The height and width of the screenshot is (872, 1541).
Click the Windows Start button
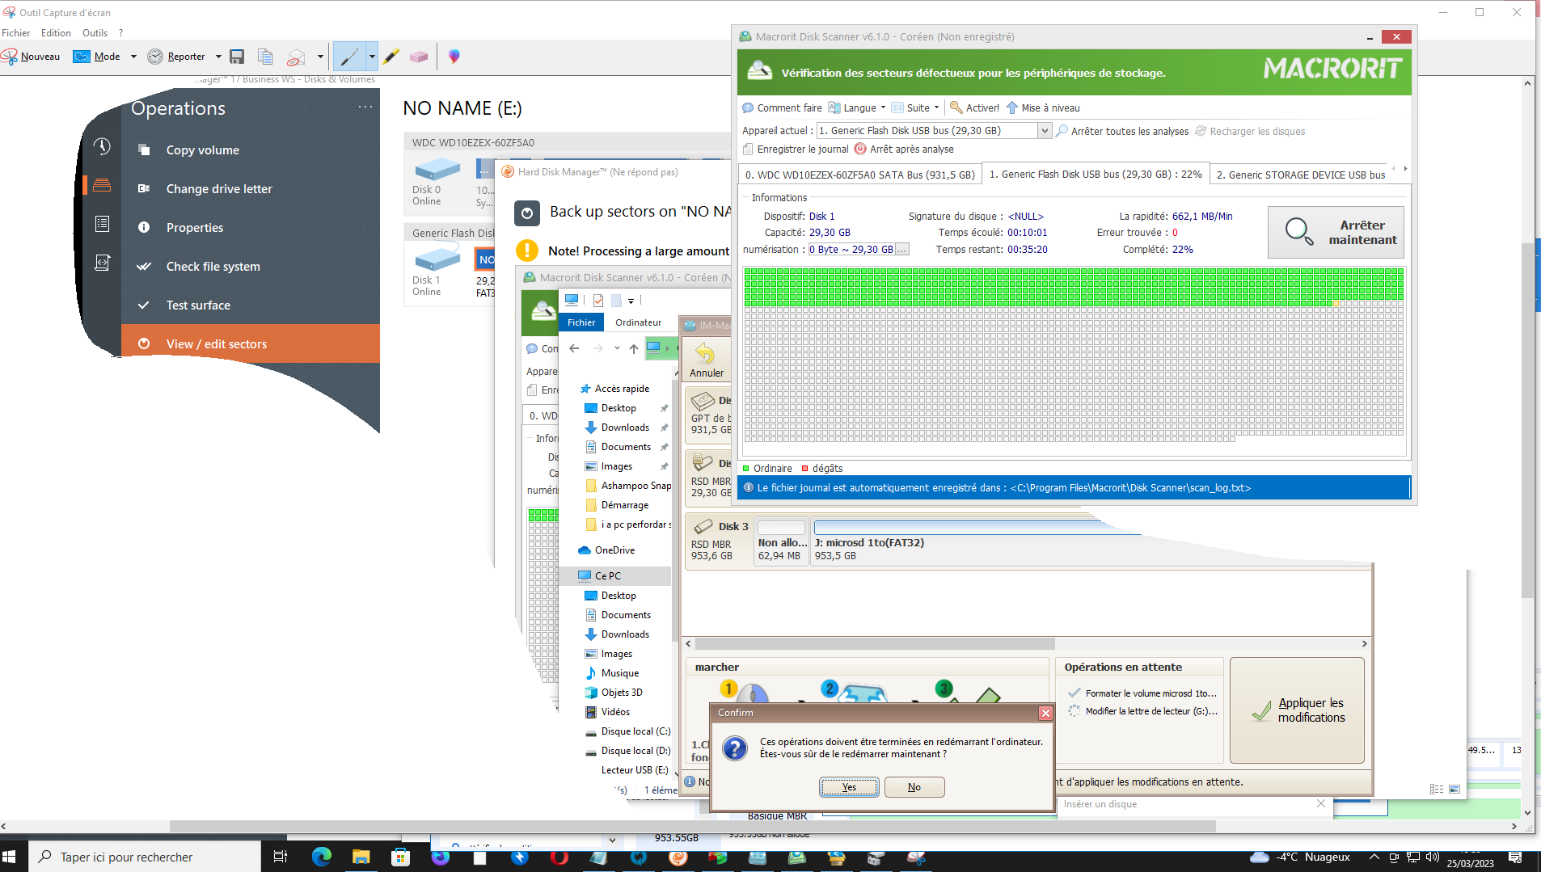[10, 857]
